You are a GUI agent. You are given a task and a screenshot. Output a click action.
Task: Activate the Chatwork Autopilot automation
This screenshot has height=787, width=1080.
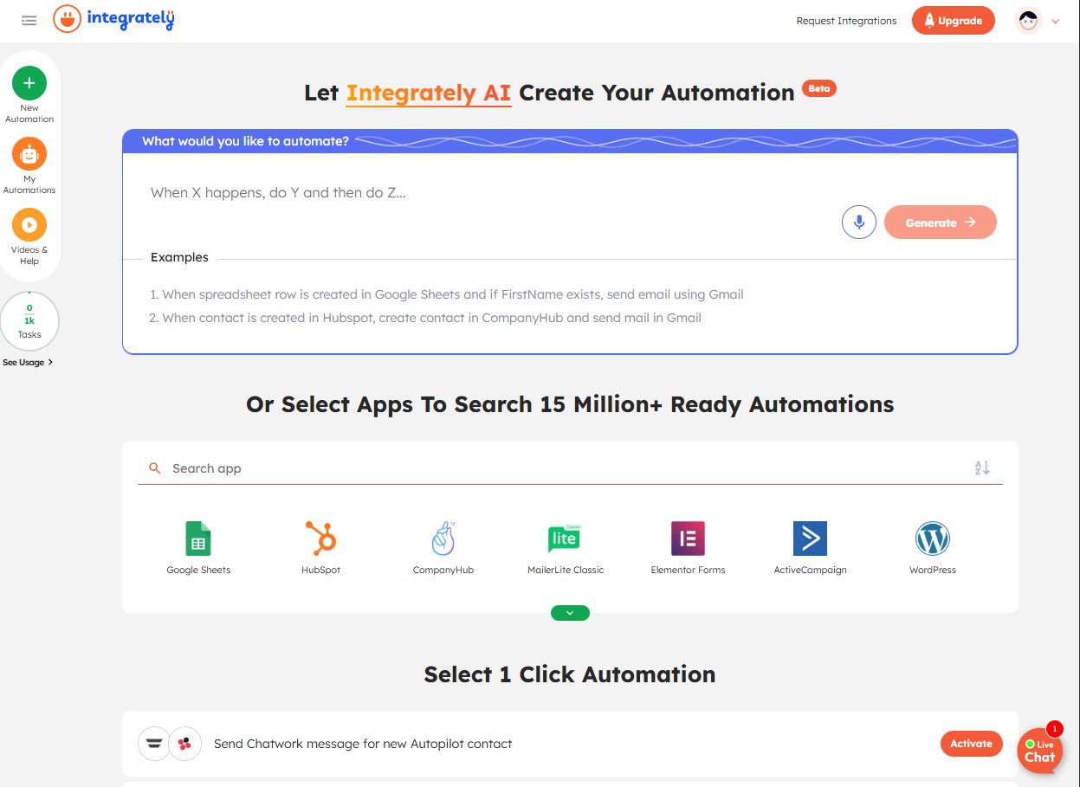pos(971,743)
